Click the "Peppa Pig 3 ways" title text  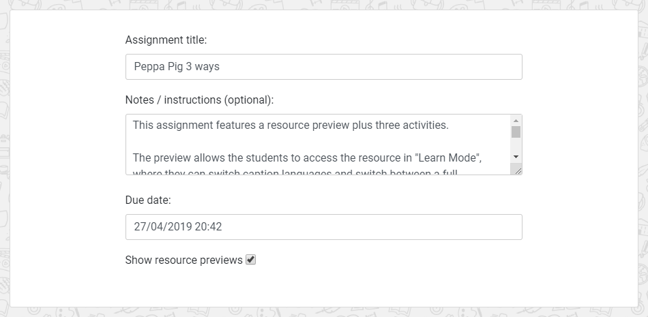pyautogui.click(x=177, y=67)
